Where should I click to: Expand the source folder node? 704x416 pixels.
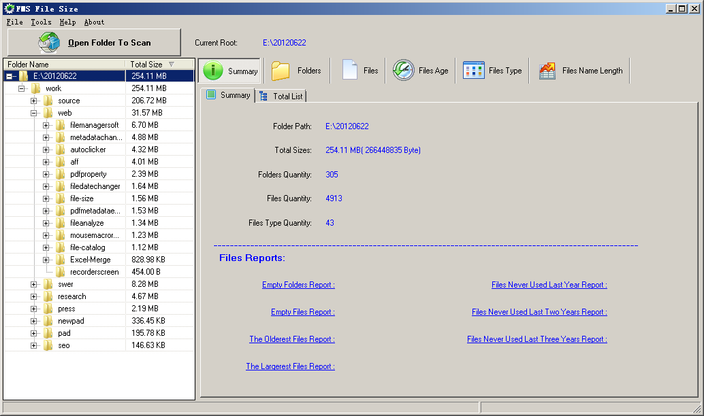(x=32, y=100)
